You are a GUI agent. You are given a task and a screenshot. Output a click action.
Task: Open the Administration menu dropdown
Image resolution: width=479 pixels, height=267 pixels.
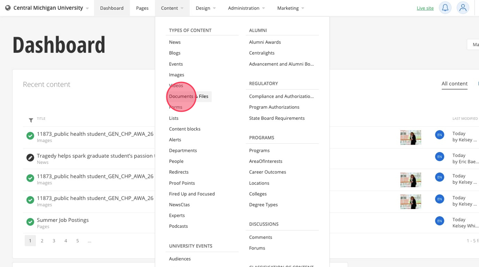(246, 8)
